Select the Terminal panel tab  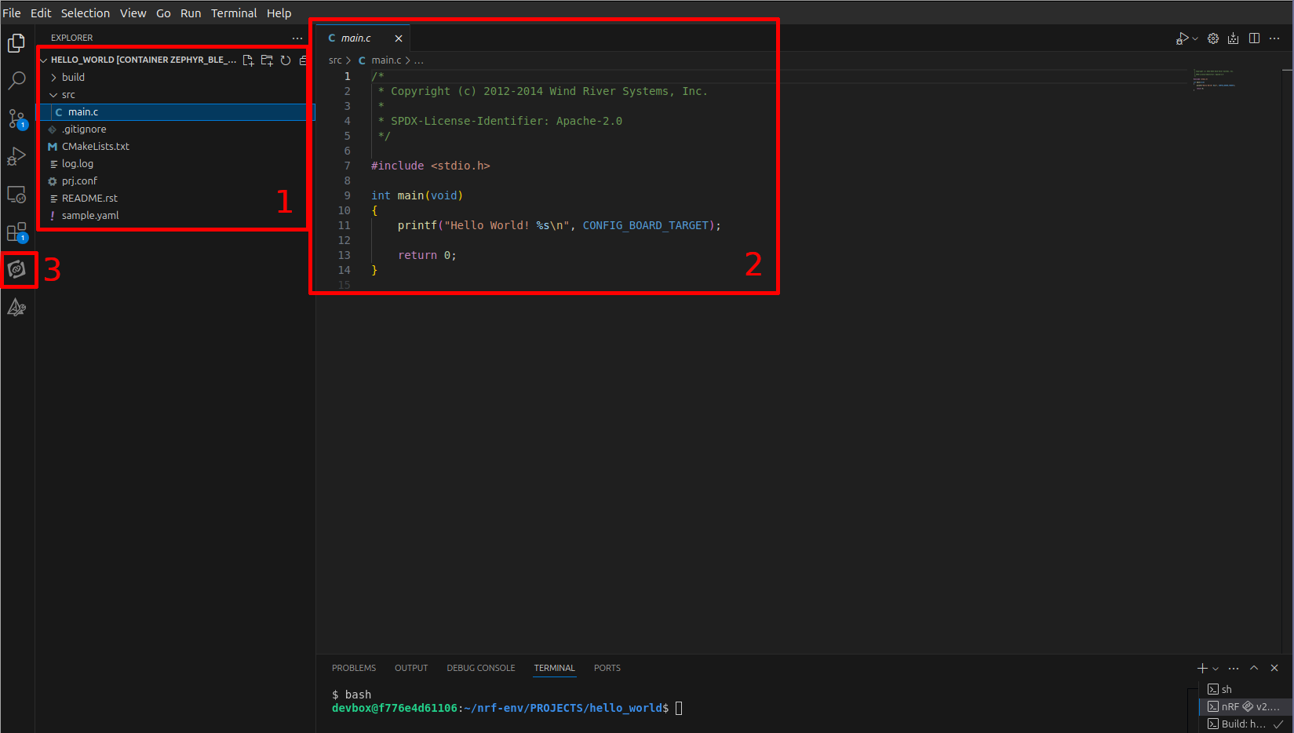click(554, 668)
